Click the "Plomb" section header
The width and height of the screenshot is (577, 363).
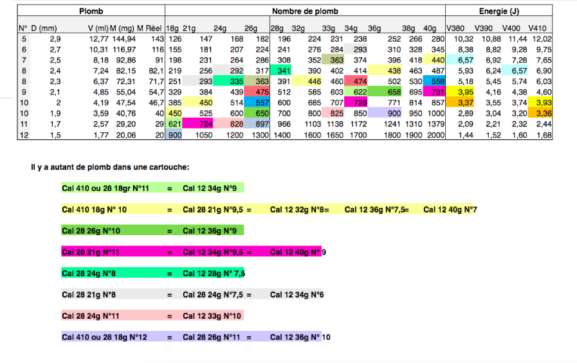tap(91, 12)
